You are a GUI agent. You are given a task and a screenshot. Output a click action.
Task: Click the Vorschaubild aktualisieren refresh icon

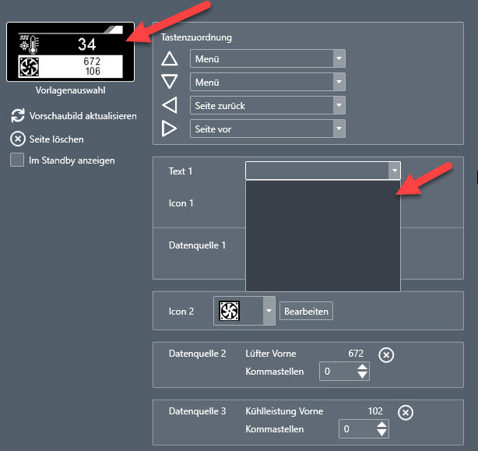pyautogui.click(x=18, y=115)
